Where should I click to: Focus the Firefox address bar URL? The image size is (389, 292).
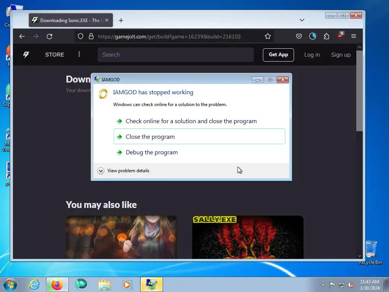[169, 36]
